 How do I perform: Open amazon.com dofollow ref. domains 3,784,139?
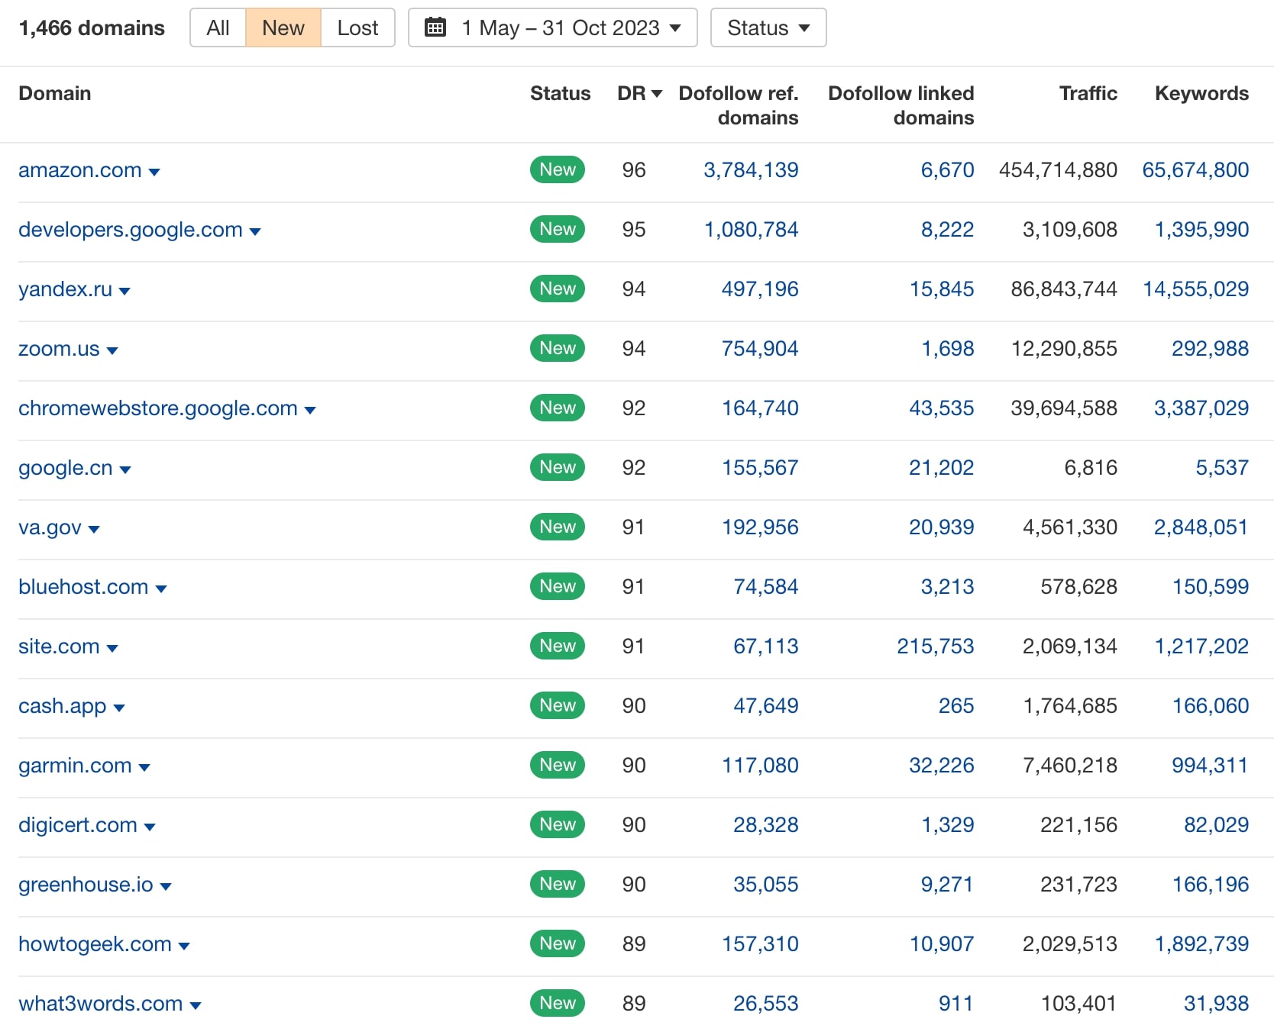[751, 169]
